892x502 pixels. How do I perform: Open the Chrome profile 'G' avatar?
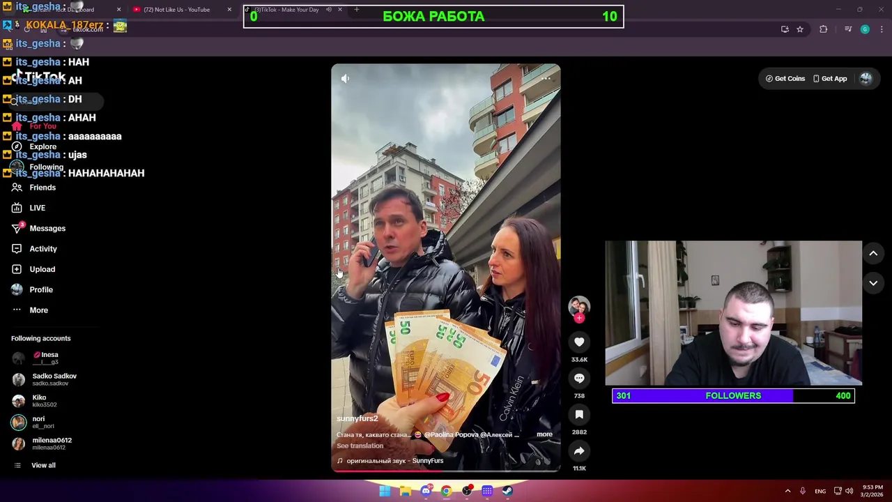coord(865,29)
